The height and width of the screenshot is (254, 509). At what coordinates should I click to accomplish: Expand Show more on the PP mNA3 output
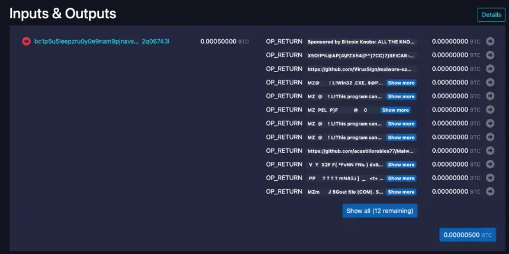401,178
